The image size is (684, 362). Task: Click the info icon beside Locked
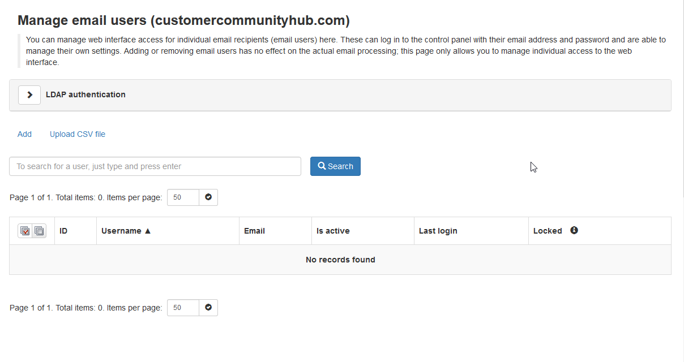[x=574, y=230]
